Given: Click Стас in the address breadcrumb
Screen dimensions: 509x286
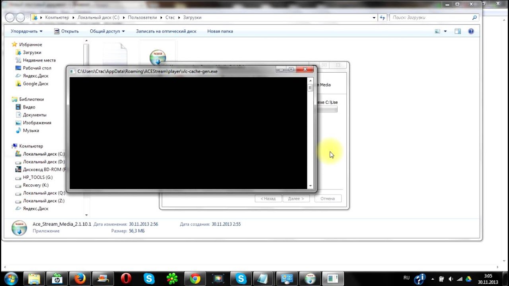Looking at the screenshot, I should tap(170, 17).
